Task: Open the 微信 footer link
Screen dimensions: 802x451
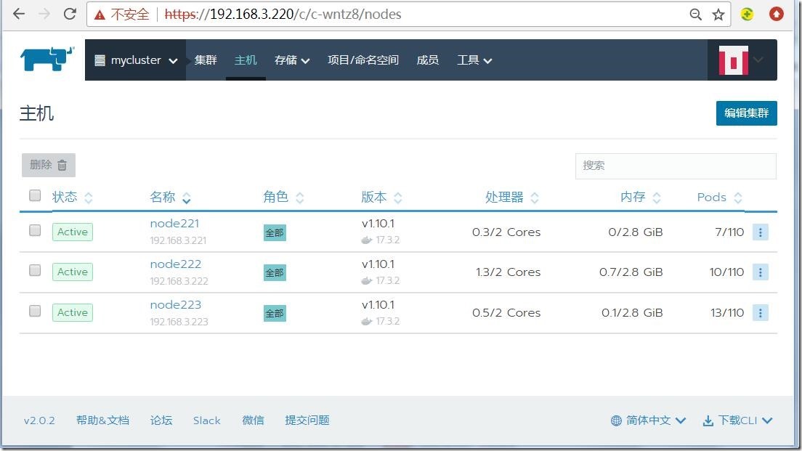Action: tap(254, 420)
